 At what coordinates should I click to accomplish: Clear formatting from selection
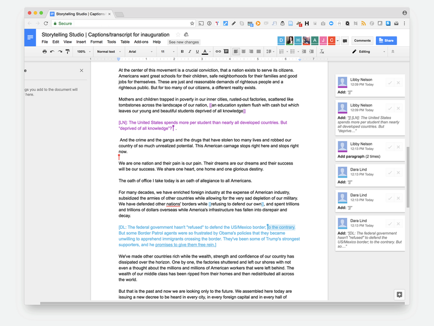pyautogui.click(x=322, y=52)
